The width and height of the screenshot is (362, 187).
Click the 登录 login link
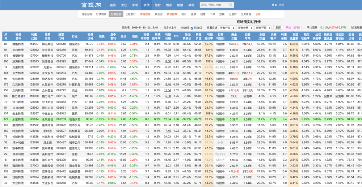point(274,5)
